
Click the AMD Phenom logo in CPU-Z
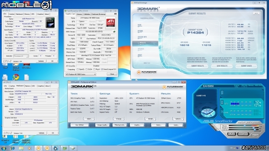(50, 22)
